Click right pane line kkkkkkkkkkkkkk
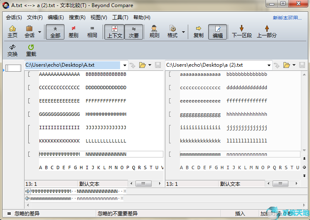The width and height of the screenshot is (310, 220). point(200,141)
